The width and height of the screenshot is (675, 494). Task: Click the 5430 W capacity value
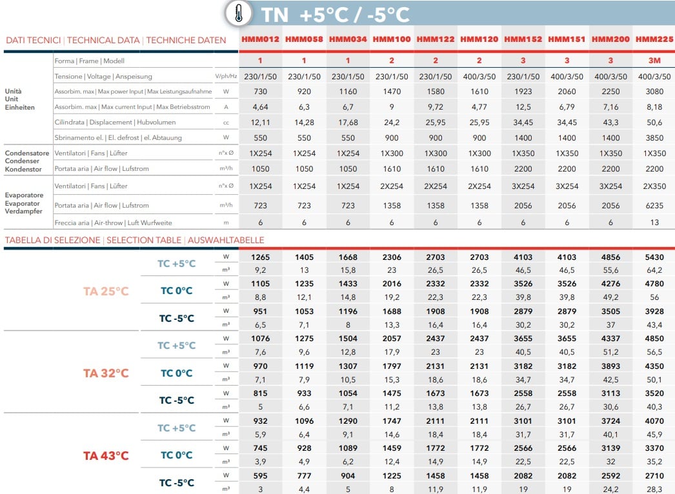click(x=654, y=257)
